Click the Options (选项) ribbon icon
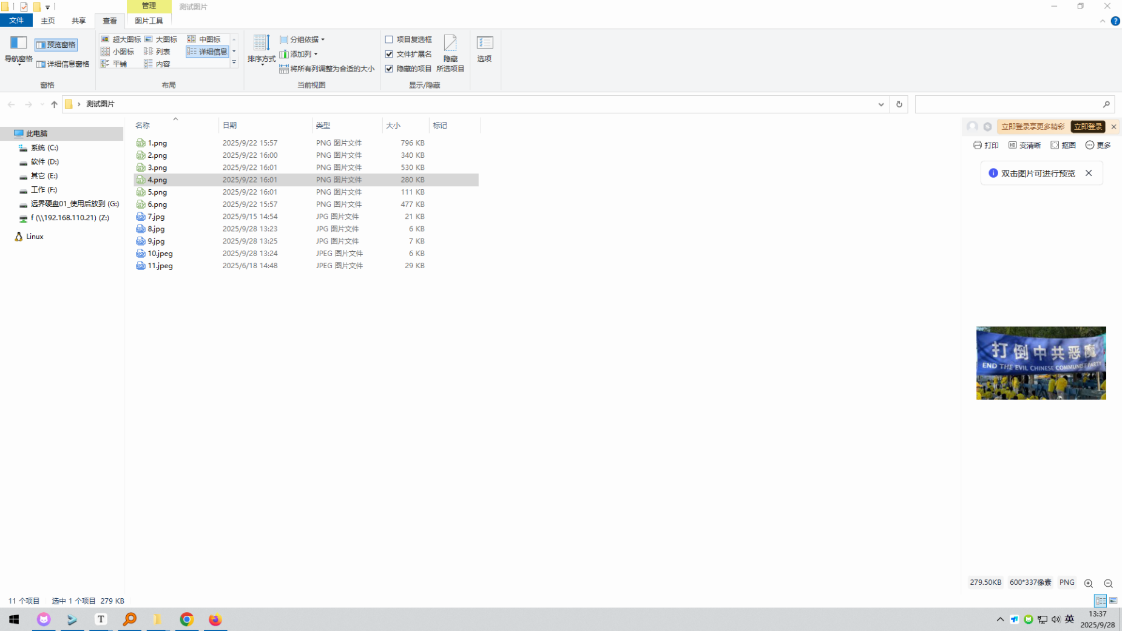 tap(484, 49)
